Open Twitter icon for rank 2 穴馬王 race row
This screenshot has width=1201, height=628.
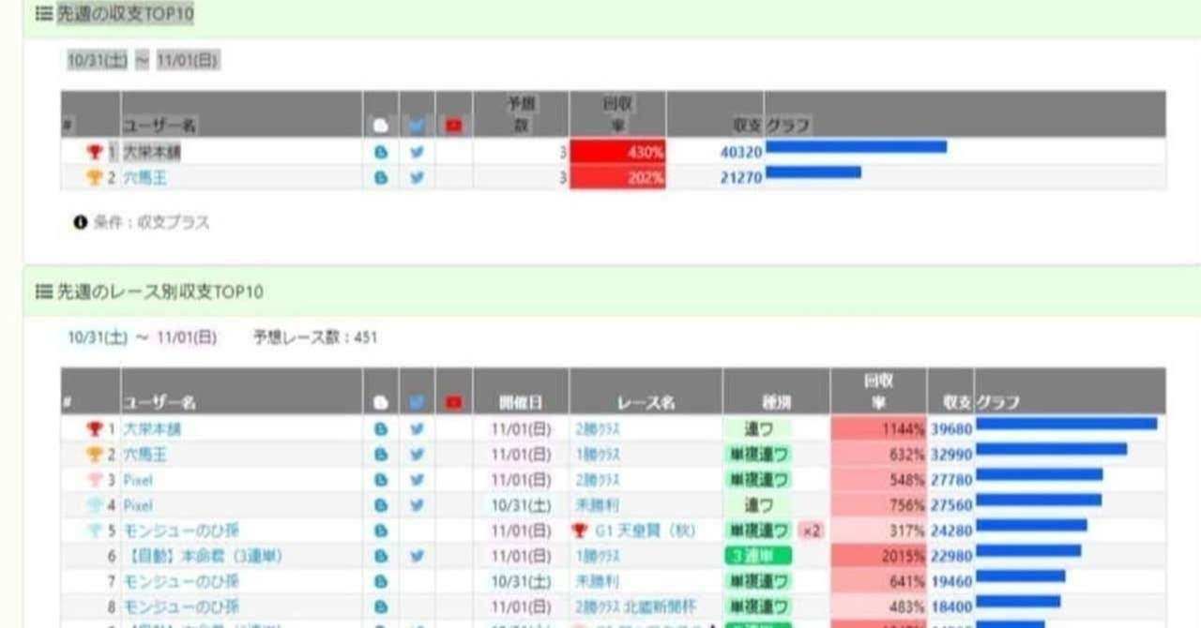[417, 454]
